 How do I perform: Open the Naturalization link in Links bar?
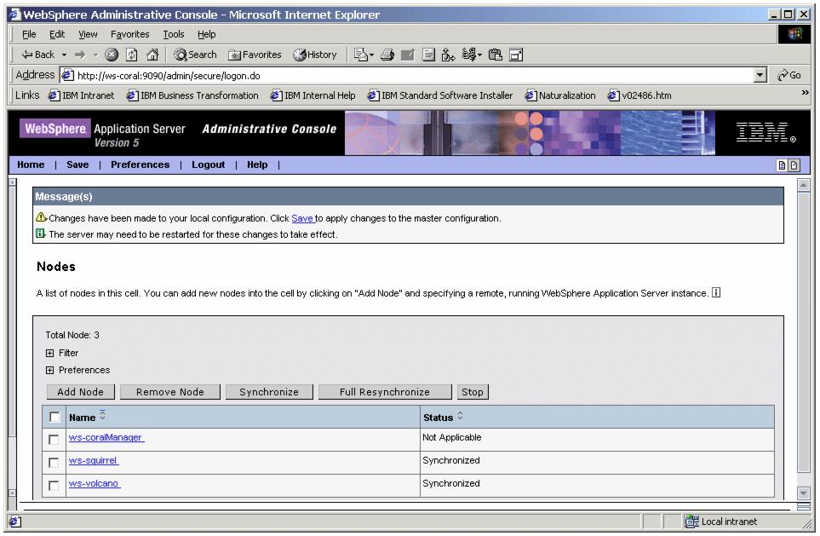[x=560, y=95]
